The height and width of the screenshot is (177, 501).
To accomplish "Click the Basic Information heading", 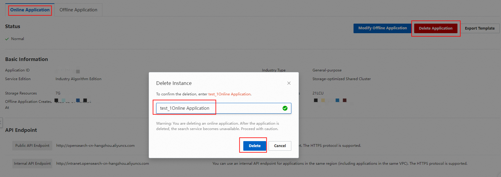I will 26,59.
